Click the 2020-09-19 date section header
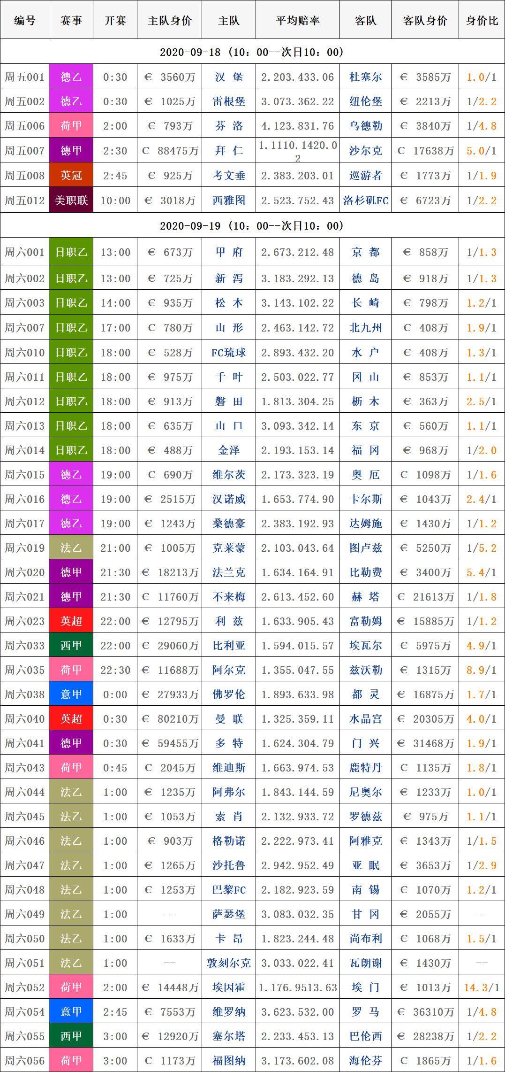 pos(252,226)
